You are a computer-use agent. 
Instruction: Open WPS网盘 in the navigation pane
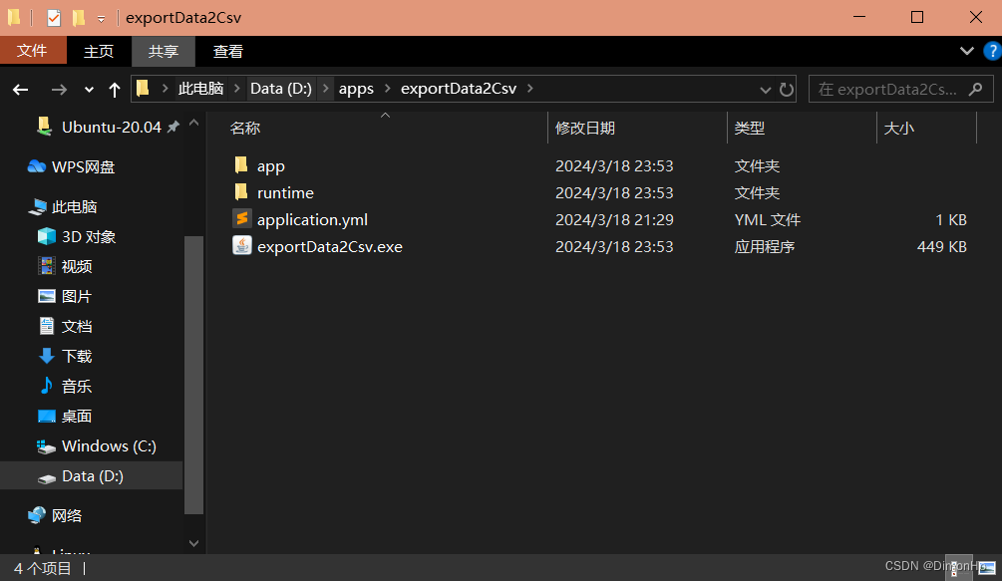(83, 166)
